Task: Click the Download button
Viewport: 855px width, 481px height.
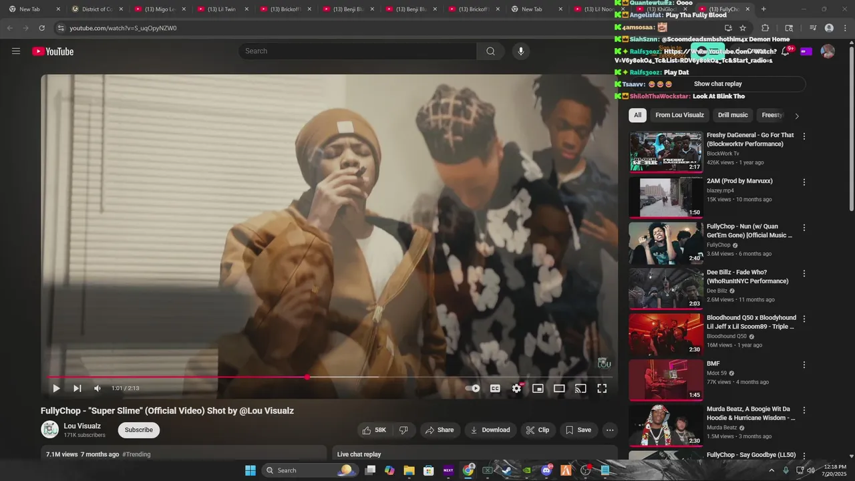Action: (x=490, y=430)
